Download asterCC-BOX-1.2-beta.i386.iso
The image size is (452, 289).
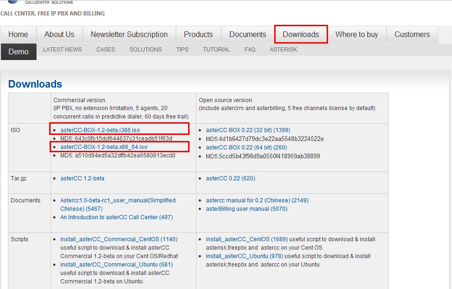(100, 130)
